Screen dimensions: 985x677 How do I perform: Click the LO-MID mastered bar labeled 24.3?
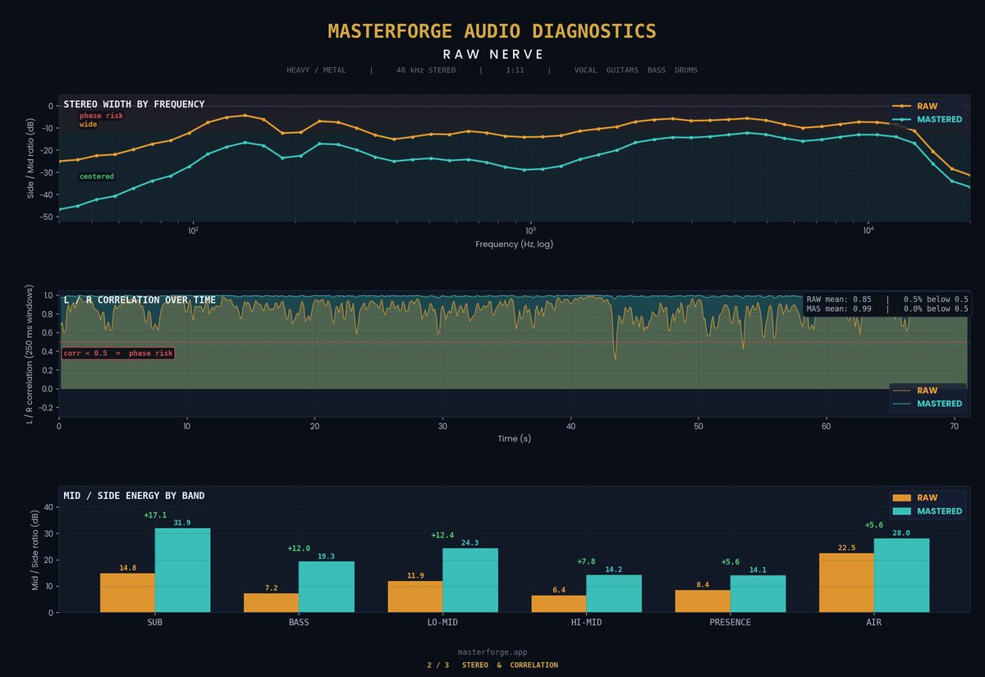470,580
